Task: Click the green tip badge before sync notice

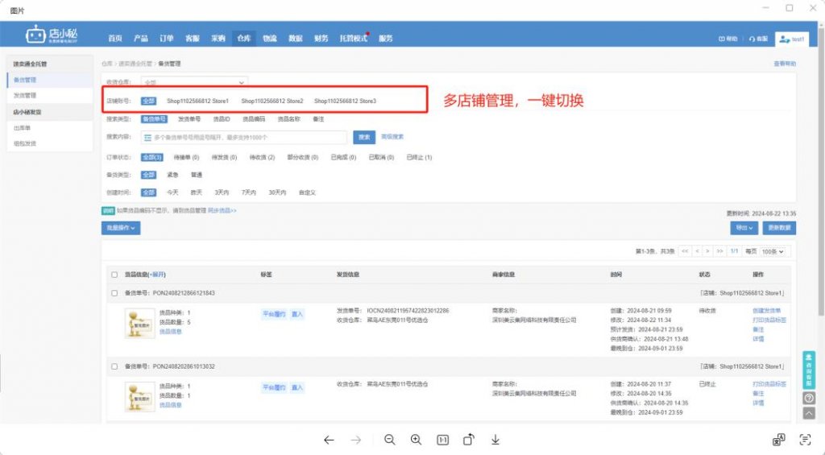Action: [108, 210]
